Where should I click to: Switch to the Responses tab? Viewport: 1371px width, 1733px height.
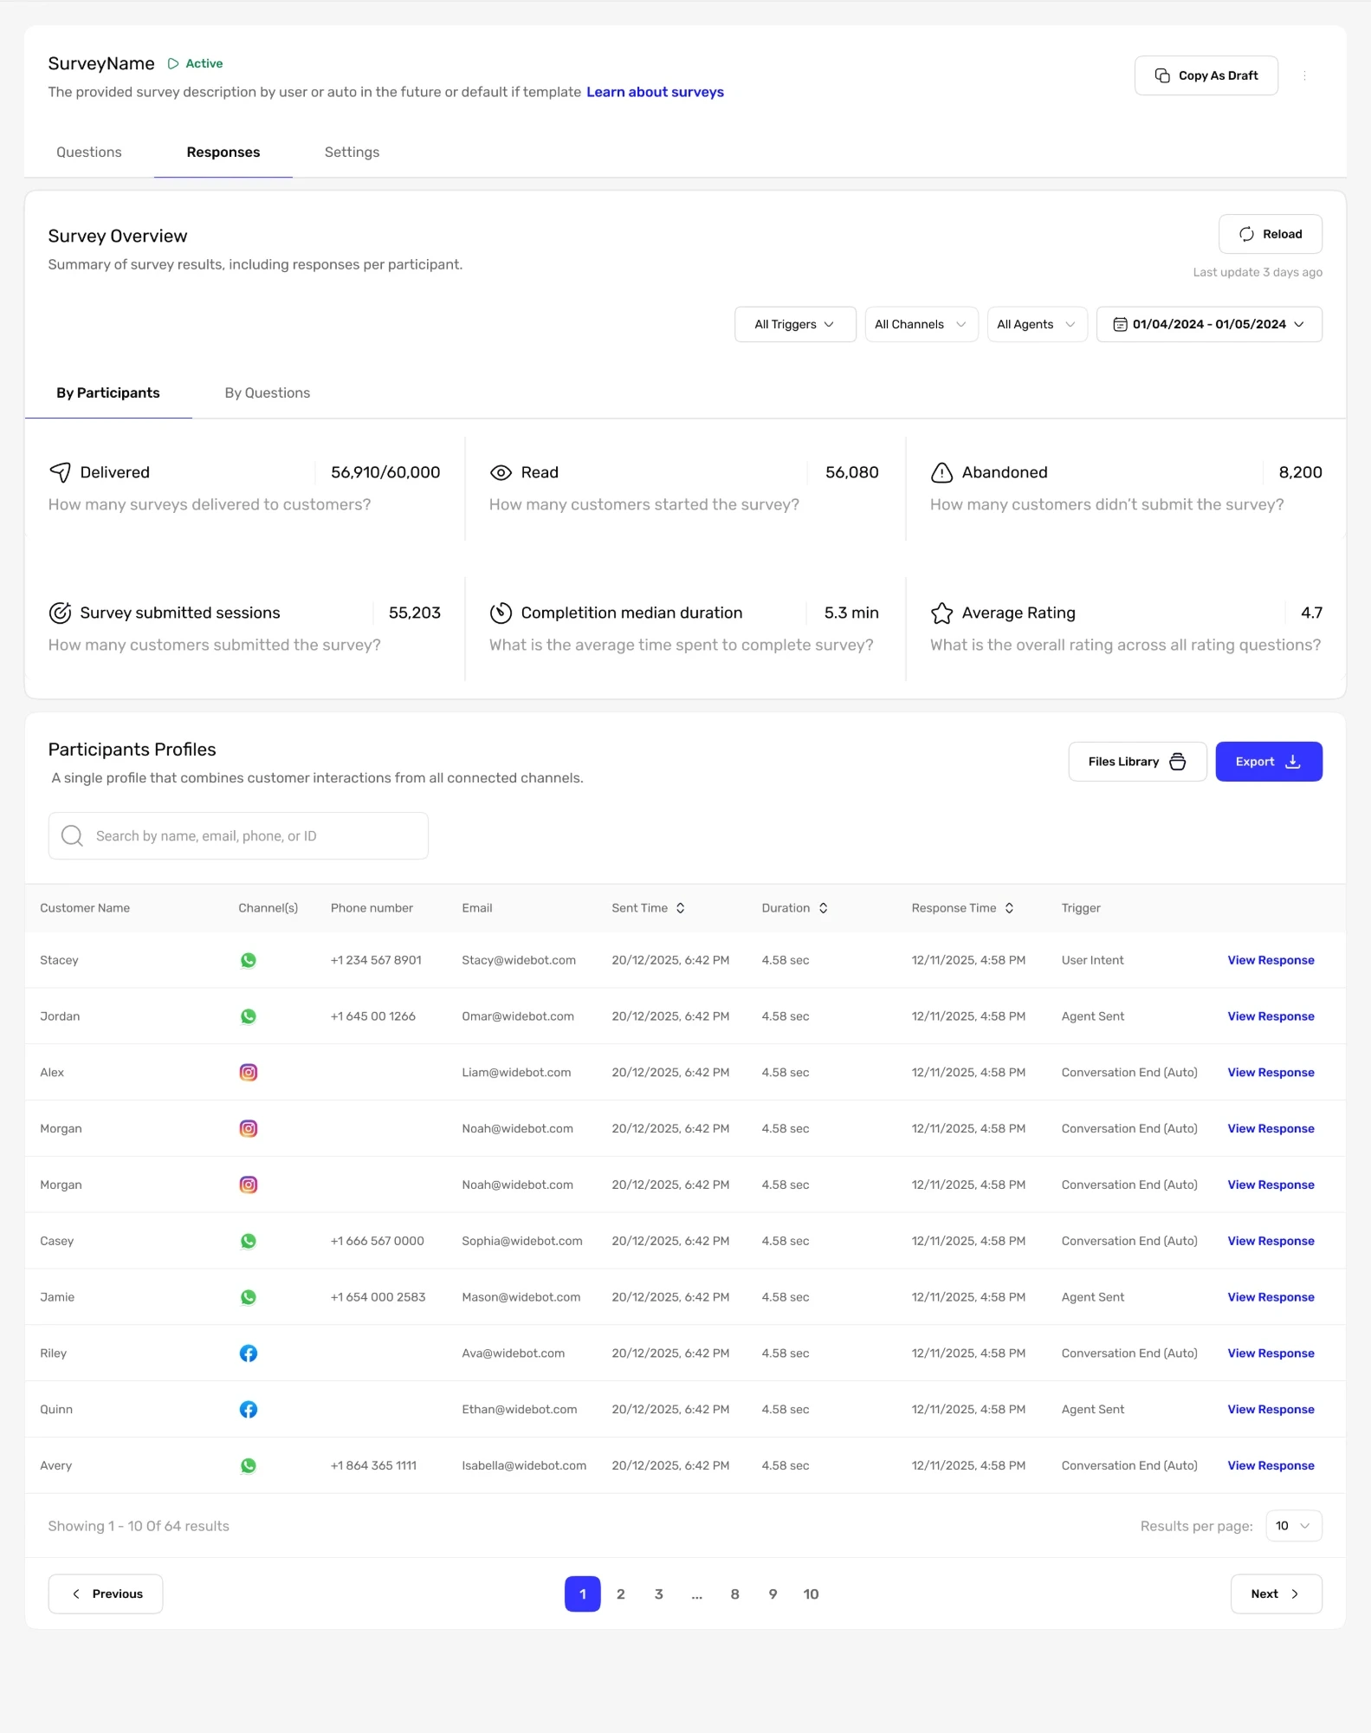(223, 153)
